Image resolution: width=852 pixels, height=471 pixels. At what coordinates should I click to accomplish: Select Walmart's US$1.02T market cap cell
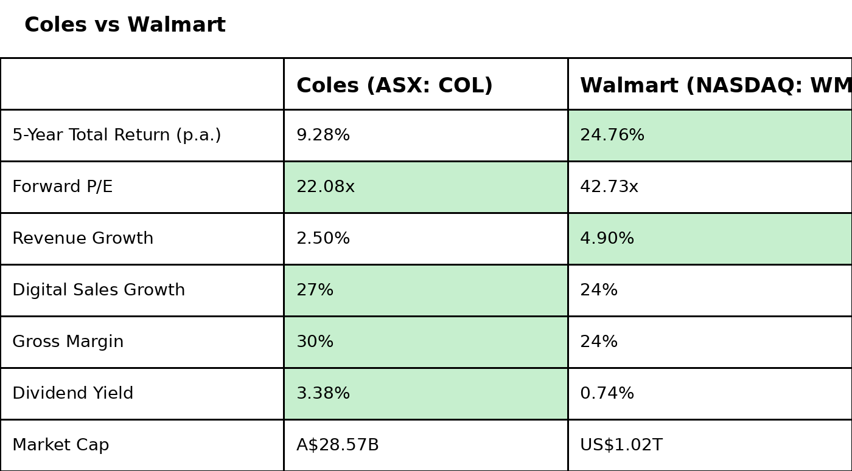621,445
